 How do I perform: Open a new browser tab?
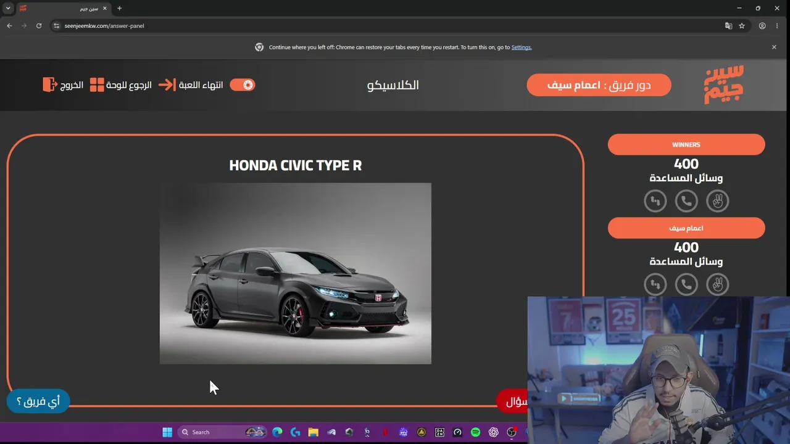coord(120,9)
